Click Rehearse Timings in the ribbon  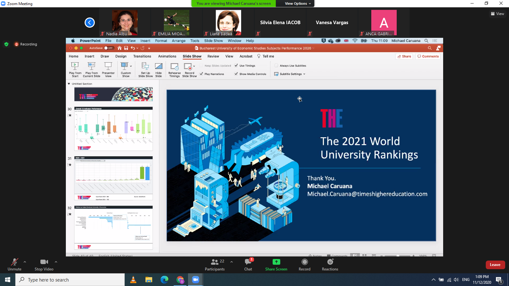pos(174,70)
